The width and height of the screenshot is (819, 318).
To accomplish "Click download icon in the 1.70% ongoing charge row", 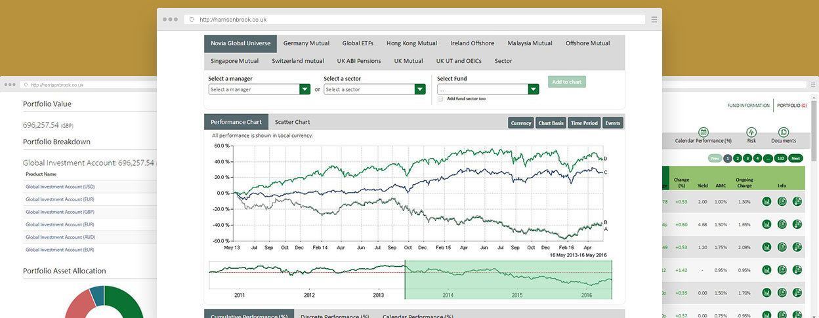I will (x=797, y=293).
